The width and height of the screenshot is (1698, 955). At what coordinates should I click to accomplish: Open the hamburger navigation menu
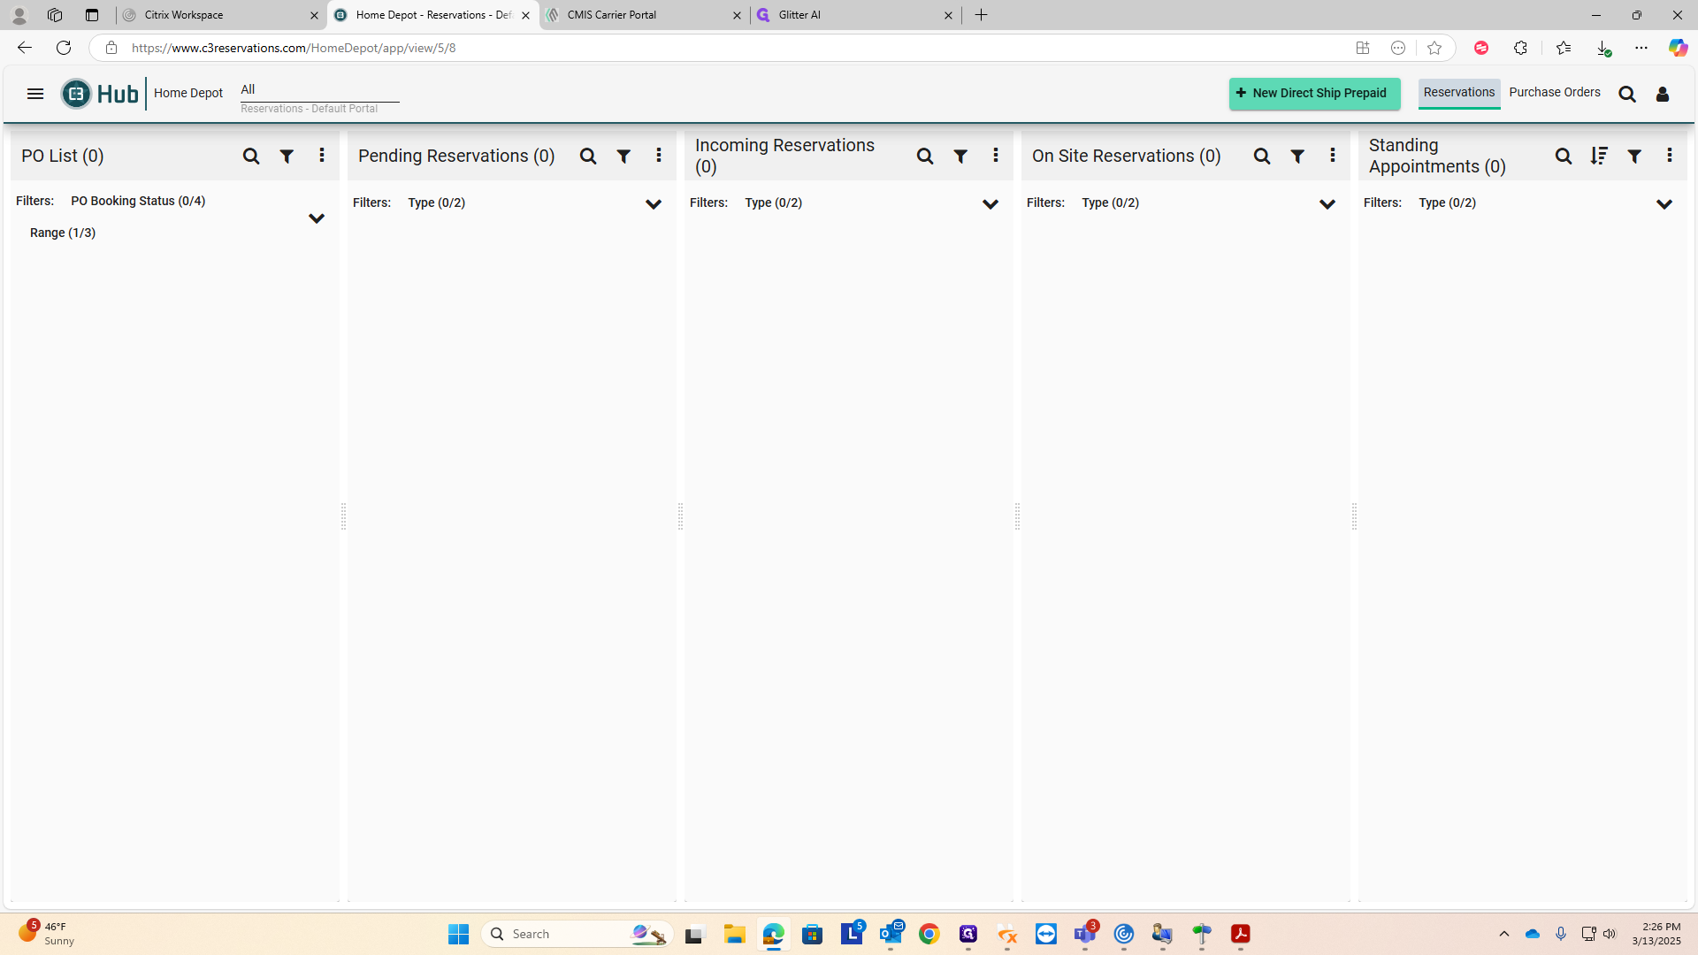tap(35, 94)
